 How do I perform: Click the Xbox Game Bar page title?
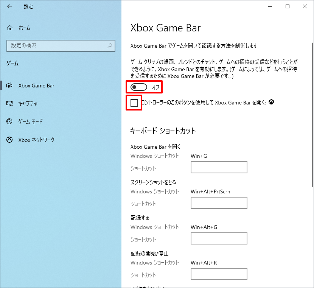[x=165, y=28]
